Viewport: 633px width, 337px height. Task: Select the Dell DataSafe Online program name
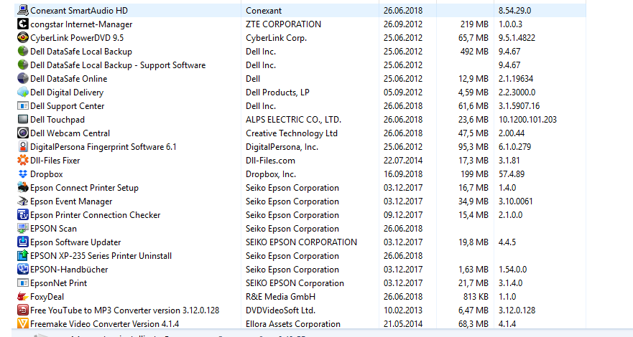(x=69, y=78)
